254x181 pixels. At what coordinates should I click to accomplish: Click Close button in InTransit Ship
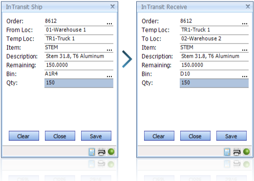pyautogui.click(x=60, y=136)
